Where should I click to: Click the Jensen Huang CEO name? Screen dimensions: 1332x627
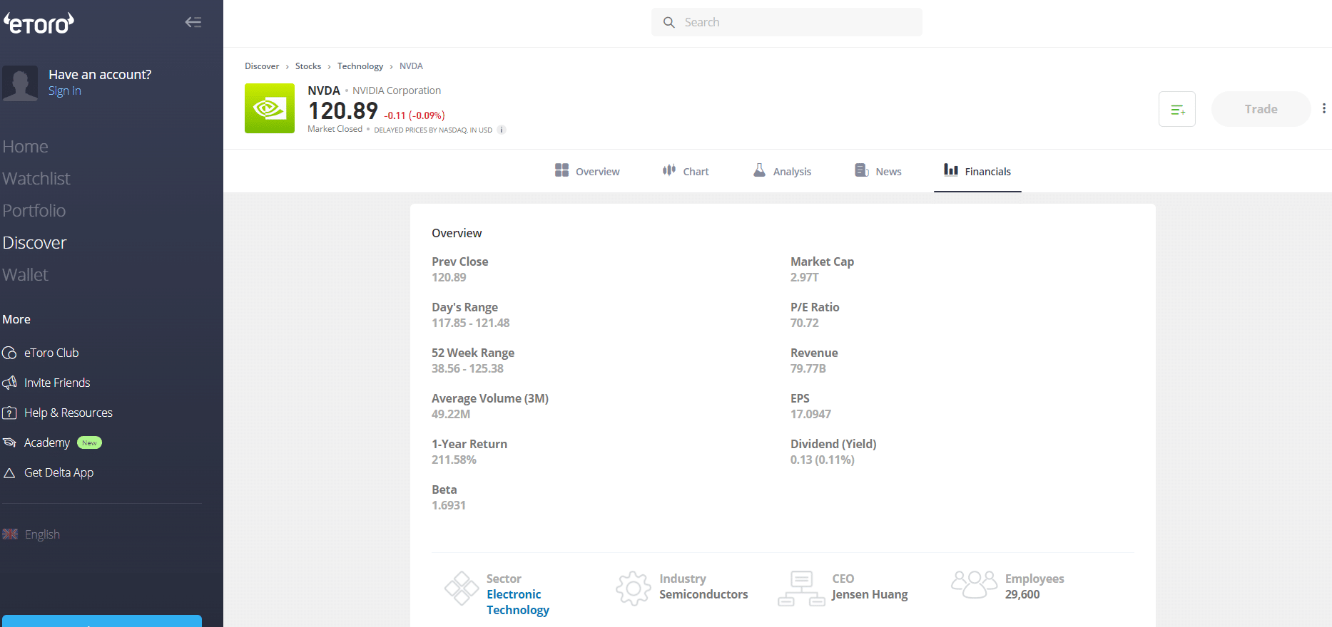pos(870,594)
